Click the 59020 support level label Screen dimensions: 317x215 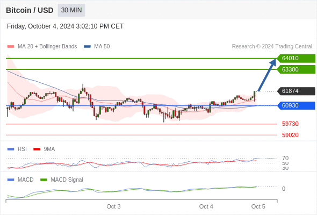click(x=290, y=135)
